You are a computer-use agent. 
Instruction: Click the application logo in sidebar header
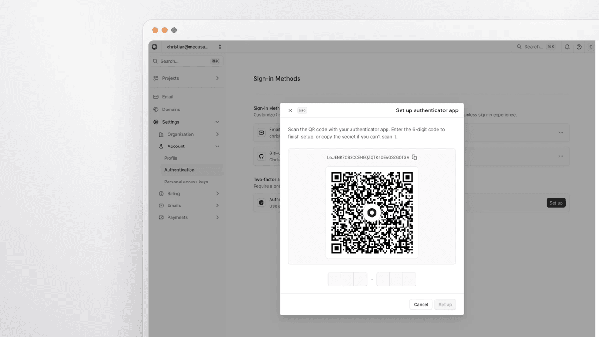point(155,47)
